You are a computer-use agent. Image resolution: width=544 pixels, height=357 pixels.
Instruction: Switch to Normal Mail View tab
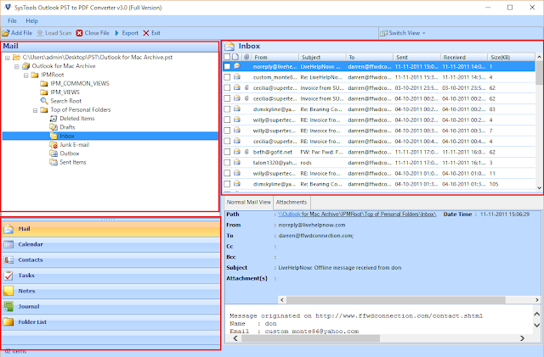tap(249, 202)
